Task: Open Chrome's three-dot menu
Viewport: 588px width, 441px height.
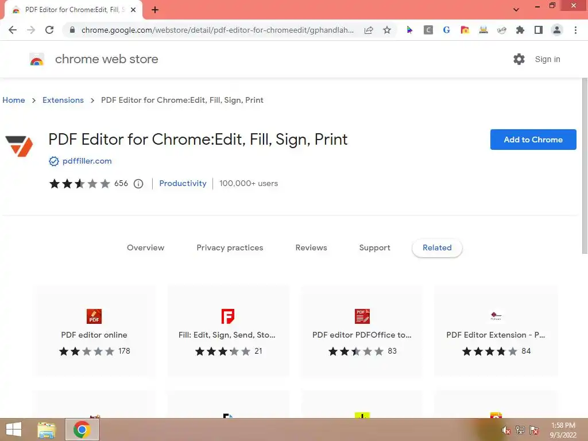Action: tap(575, 30)
